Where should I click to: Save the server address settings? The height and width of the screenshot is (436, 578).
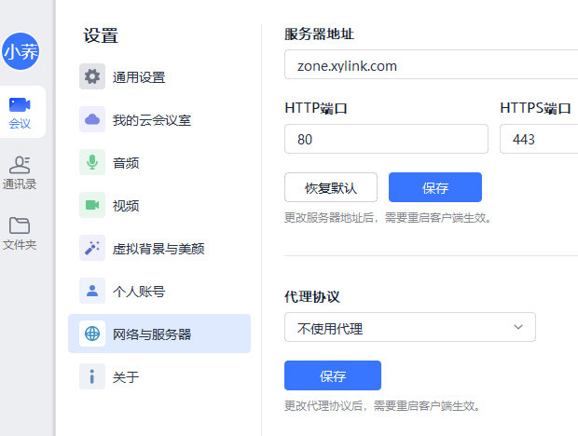[x=435, y=187]
